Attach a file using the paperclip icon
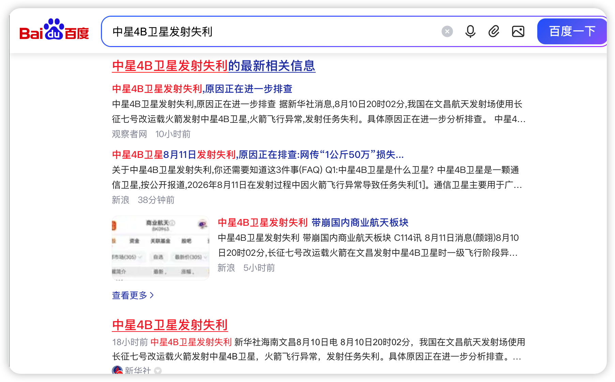 (494, 32)
